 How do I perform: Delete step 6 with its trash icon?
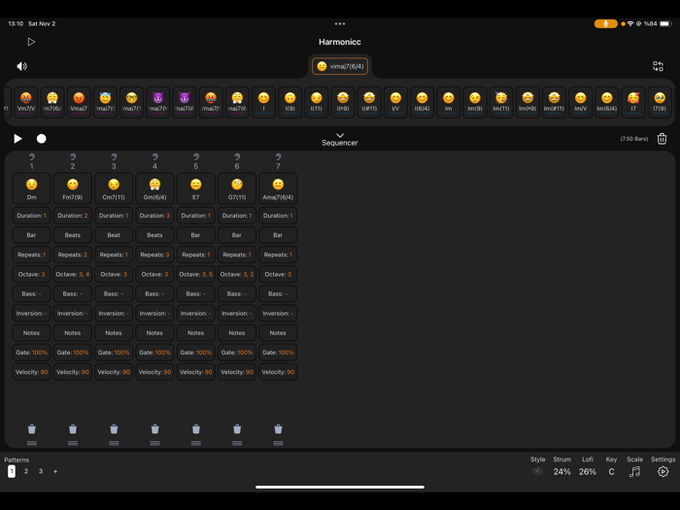(x=237, y=429)
